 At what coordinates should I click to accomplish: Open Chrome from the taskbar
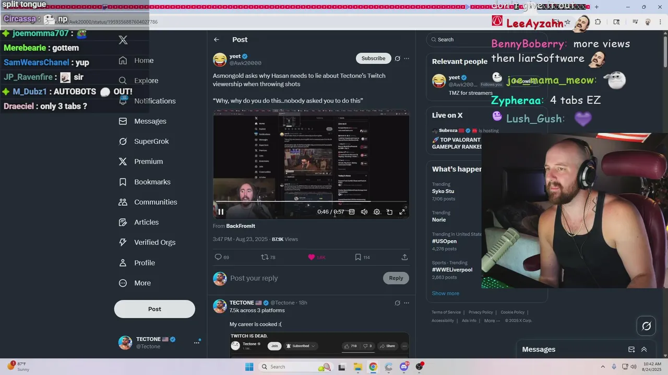[373, 367]
